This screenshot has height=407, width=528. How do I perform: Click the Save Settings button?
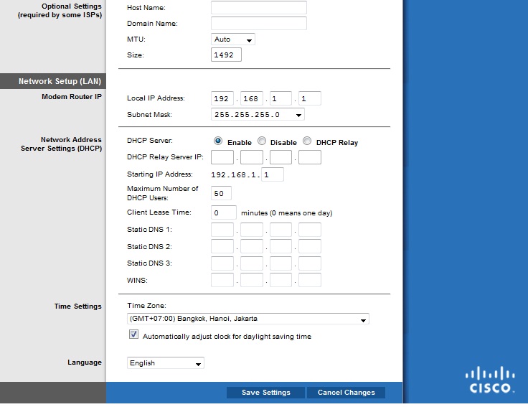pyautogui.click(x=265, y=393)
